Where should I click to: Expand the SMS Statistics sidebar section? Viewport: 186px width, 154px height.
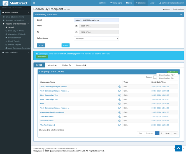click(15, 52)
